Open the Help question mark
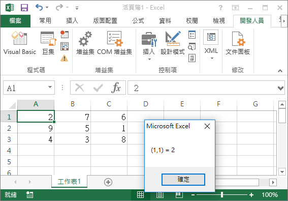Image resolution: width=288 pixels, height=201 pixels. pos(220,8)
